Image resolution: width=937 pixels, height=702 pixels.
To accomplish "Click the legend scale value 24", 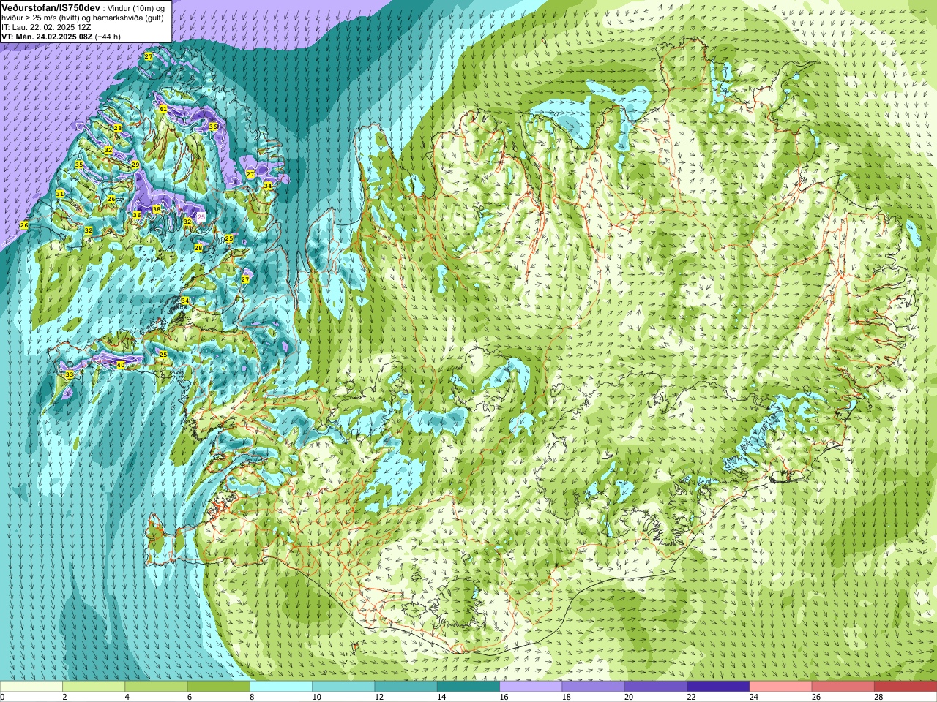I will (754, 697).
